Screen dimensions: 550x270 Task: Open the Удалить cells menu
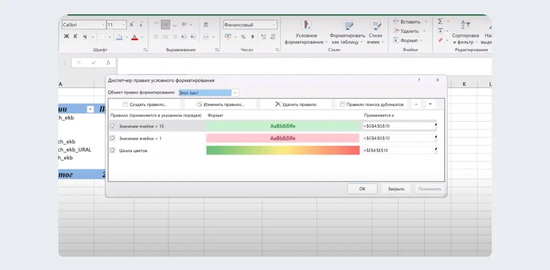pyautogui.click(x=409, y=31)
